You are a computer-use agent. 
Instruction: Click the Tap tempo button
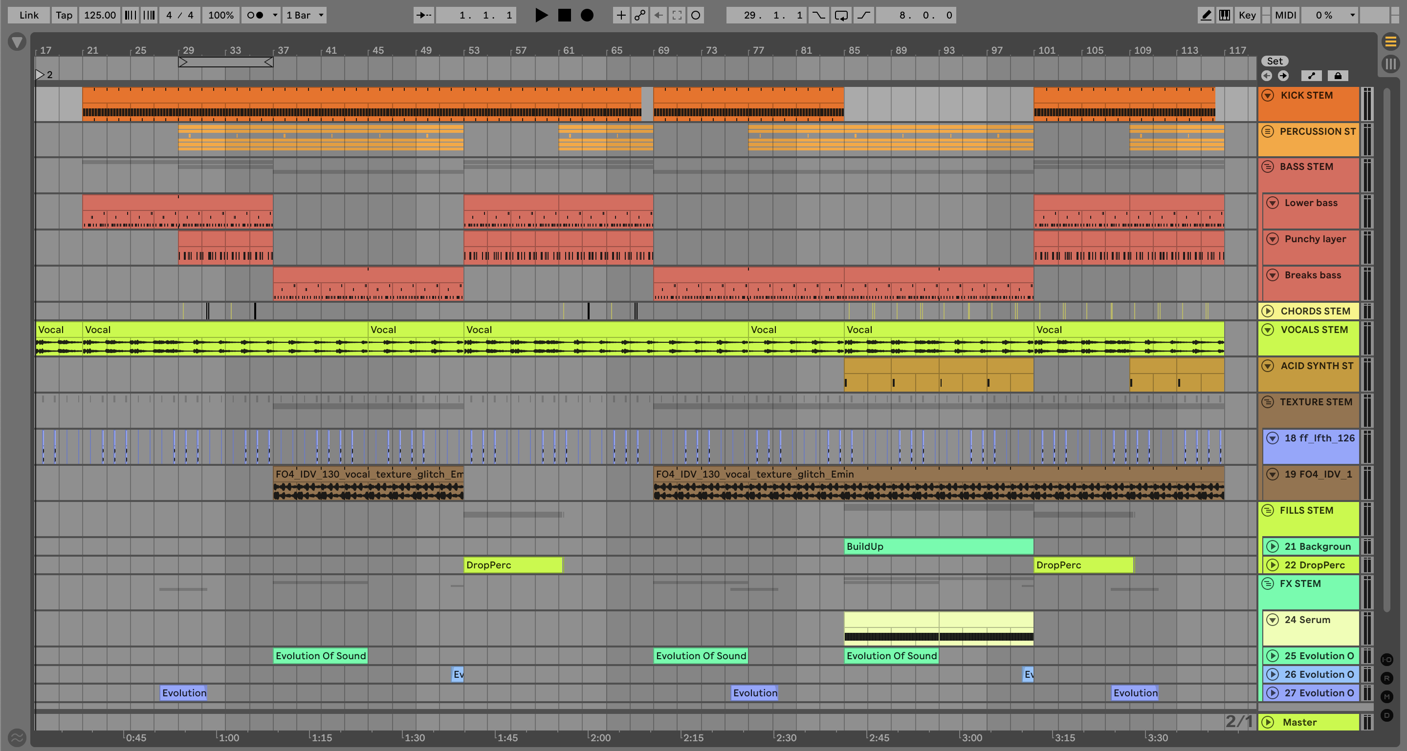[x=64, y=15]
